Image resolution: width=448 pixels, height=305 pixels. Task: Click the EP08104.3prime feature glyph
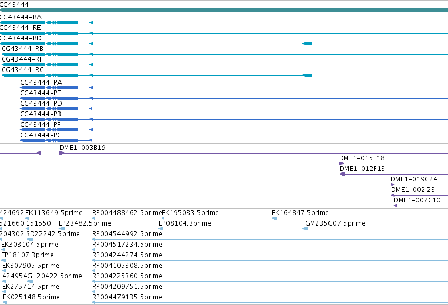[x=161, y=229]
